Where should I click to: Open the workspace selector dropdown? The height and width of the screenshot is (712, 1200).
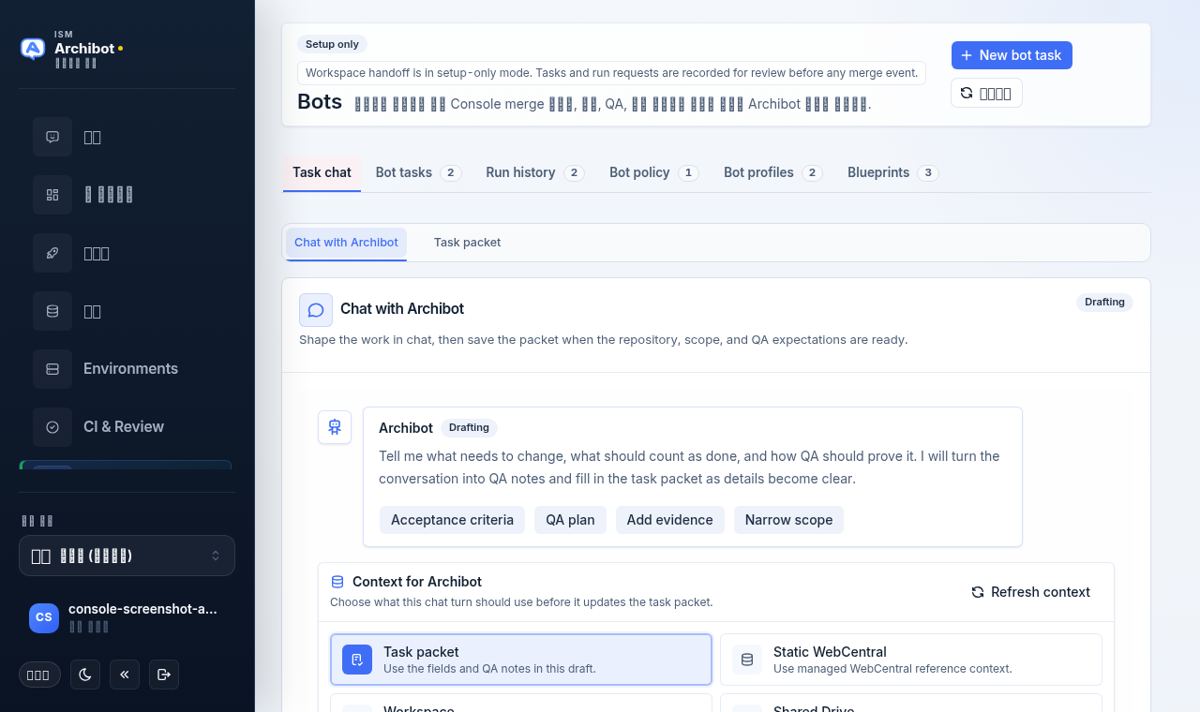[x=127, y=556]
